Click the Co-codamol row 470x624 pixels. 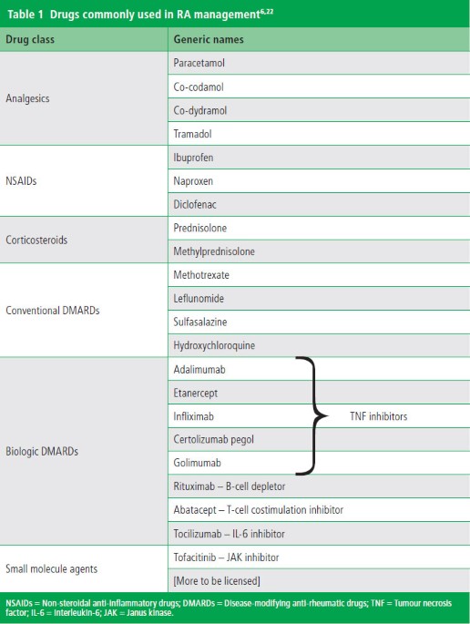319,87
